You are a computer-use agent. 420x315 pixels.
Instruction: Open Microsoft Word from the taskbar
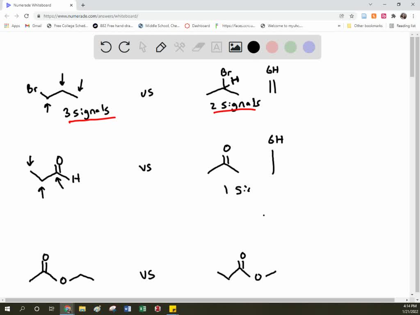point(128,308)
